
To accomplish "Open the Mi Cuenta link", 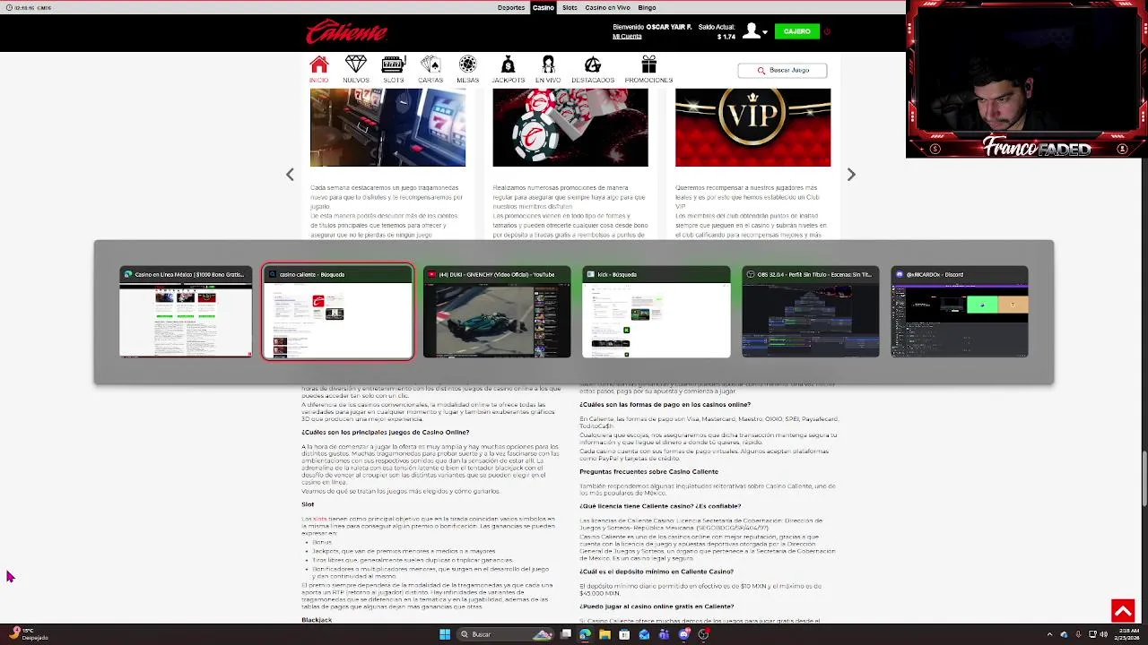I will click(627, 37).
